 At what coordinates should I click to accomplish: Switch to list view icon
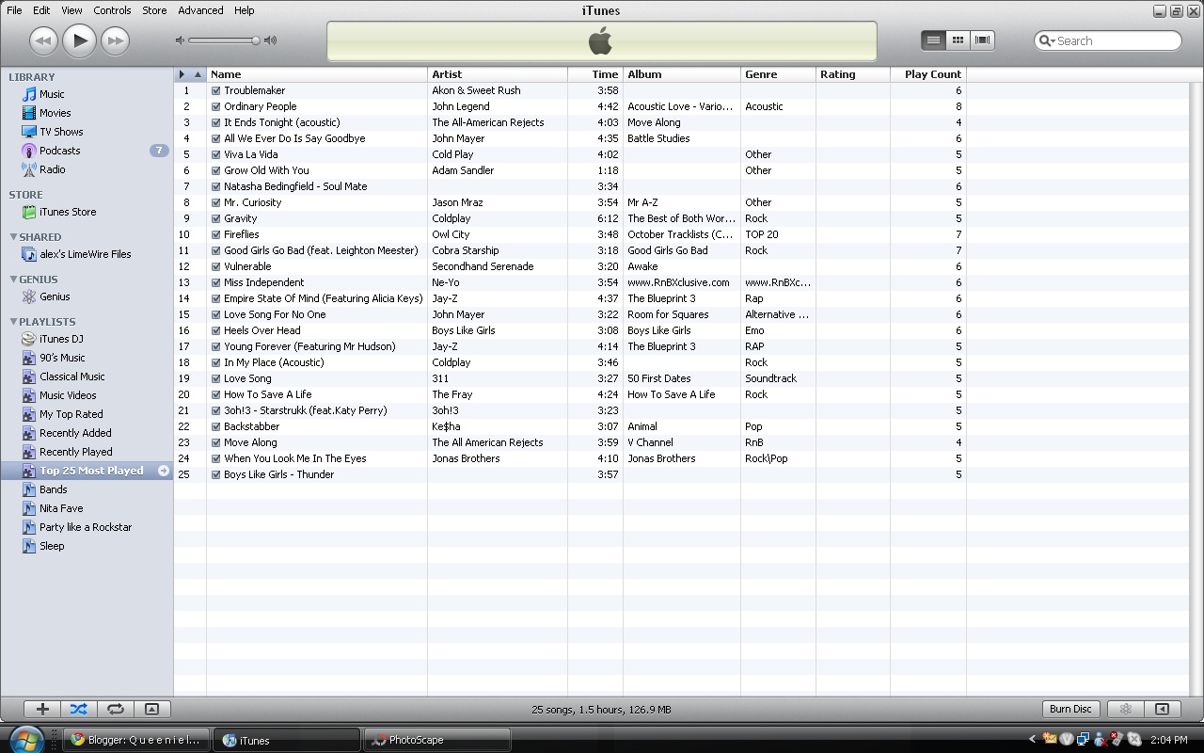[x=933, y=40]
